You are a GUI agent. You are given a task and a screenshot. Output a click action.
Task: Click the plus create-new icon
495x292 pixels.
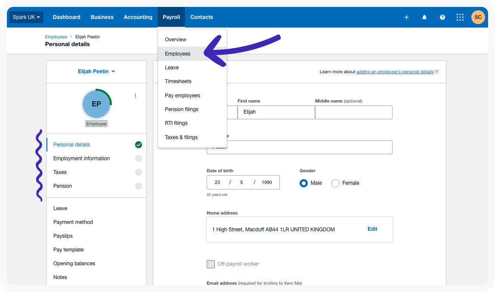(406, 17)
